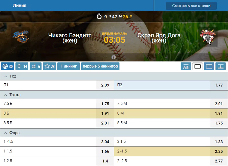Click 'Смотреть все ставки' button
Image resolution: width=228 pixels, height=166 pixels.
pos(191,6)
